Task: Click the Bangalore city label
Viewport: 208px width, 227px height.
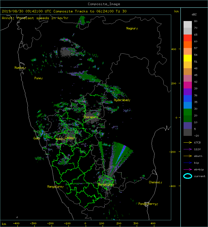Action: [106, 185]
